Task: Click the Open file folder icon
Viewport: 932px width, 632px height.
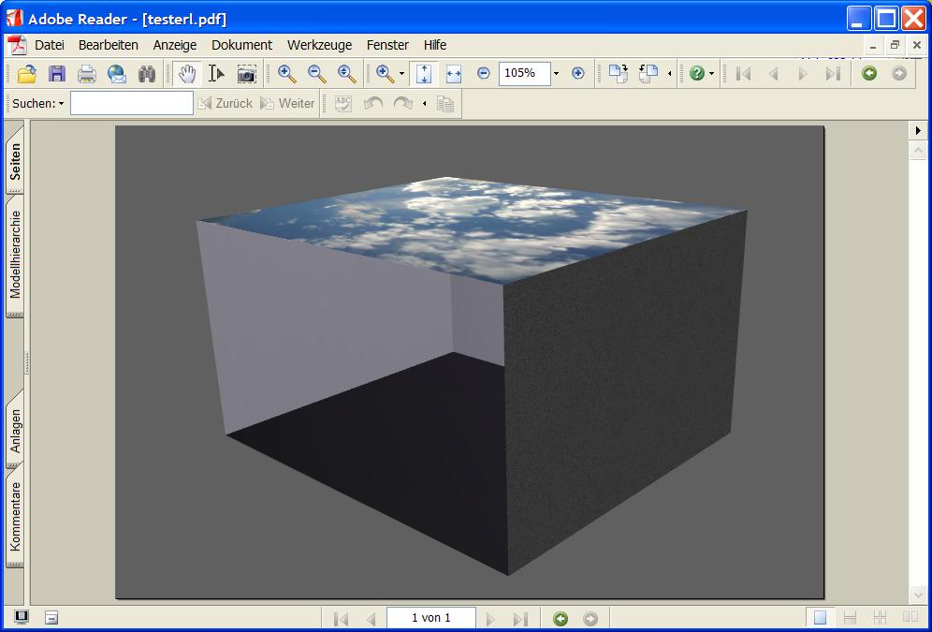Action: [x=27, y=74]
